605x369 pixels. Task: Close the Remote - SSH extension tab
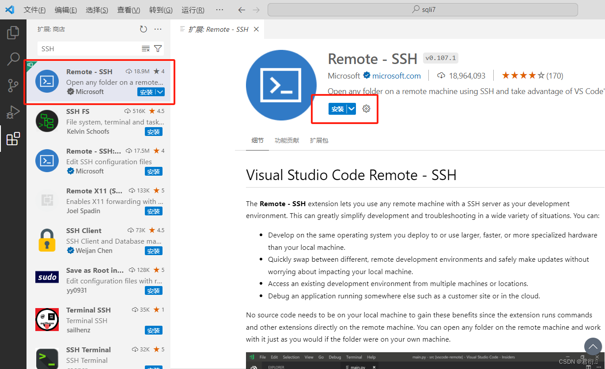pyautogui.click(x=256, y=29)
